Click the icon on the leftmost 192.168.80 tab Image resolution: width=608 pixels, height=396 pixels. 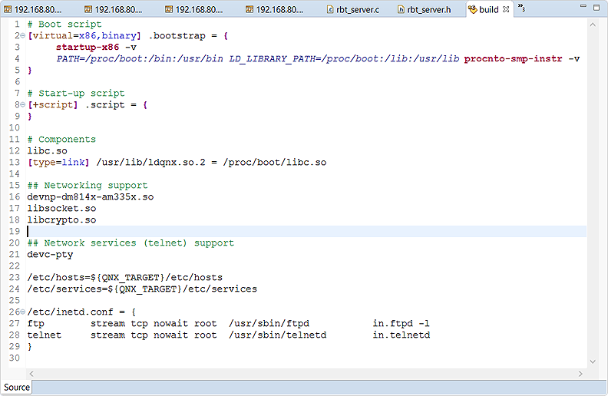7,9
